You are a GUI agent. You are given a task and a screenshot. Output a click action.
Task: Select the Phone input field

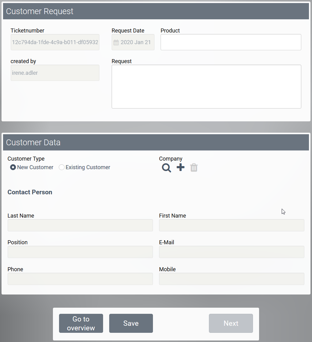(x=80, y=279)
